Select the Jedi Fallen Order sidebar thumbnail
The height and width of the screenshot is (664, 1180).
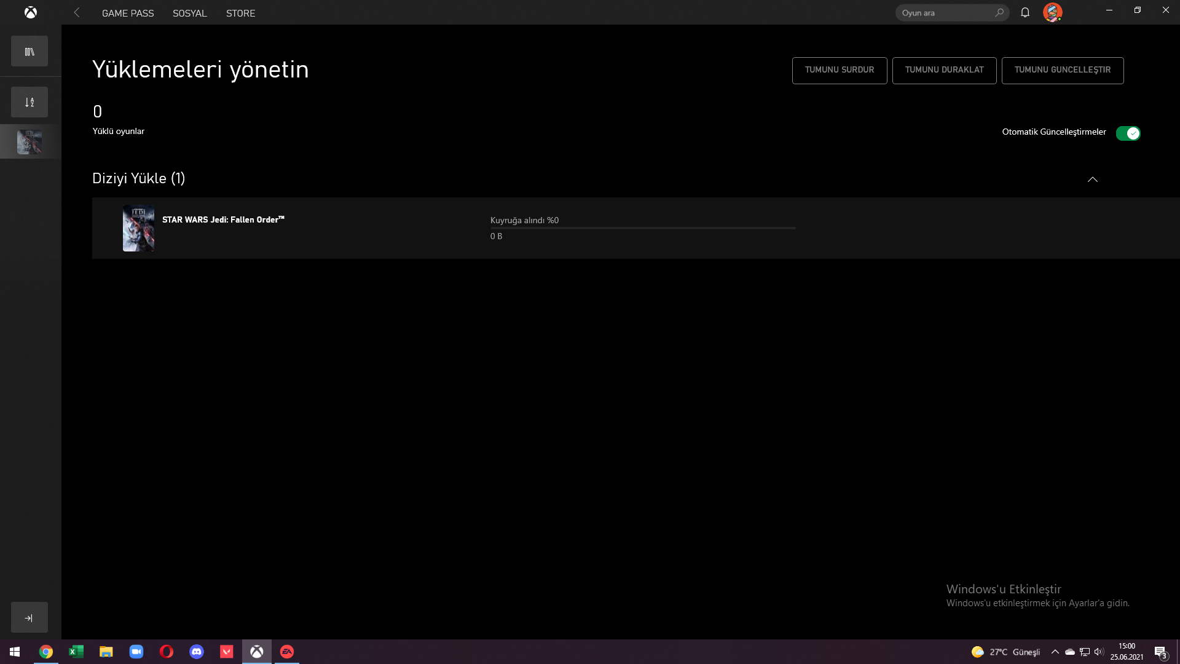pyautogui.click(x=29, y=142)
